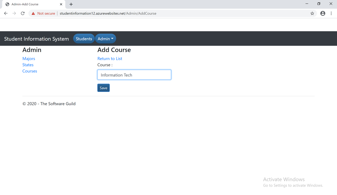Open the States admin link
The height and width of the screenshot is (195, 337).
(28, 65)
